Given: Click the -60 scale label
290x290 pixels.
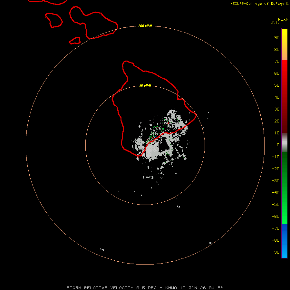Looking at the screenshot, I should coord(275,217).
